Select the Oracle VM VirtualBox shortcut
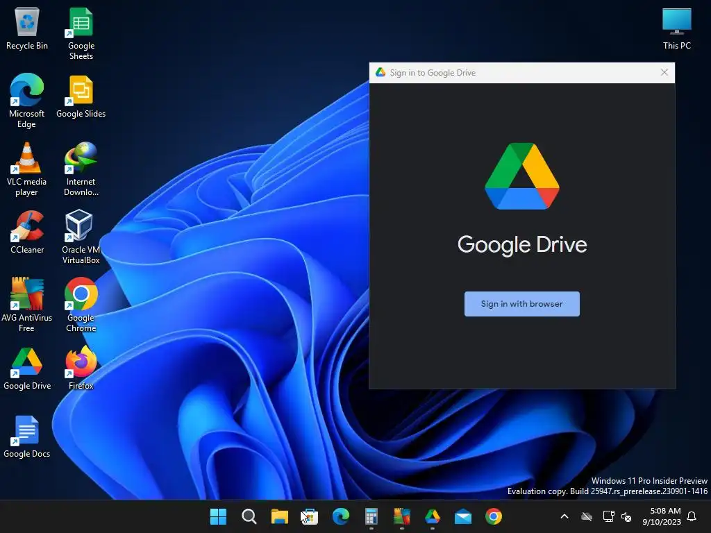This screenshot has height=533, width=711. click(81, 237)
